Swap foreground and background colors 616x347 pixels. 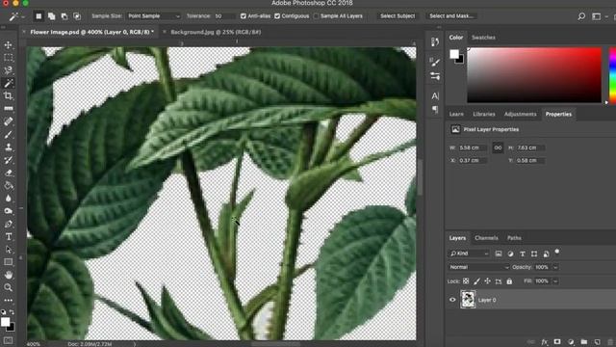tap(12, 312)
